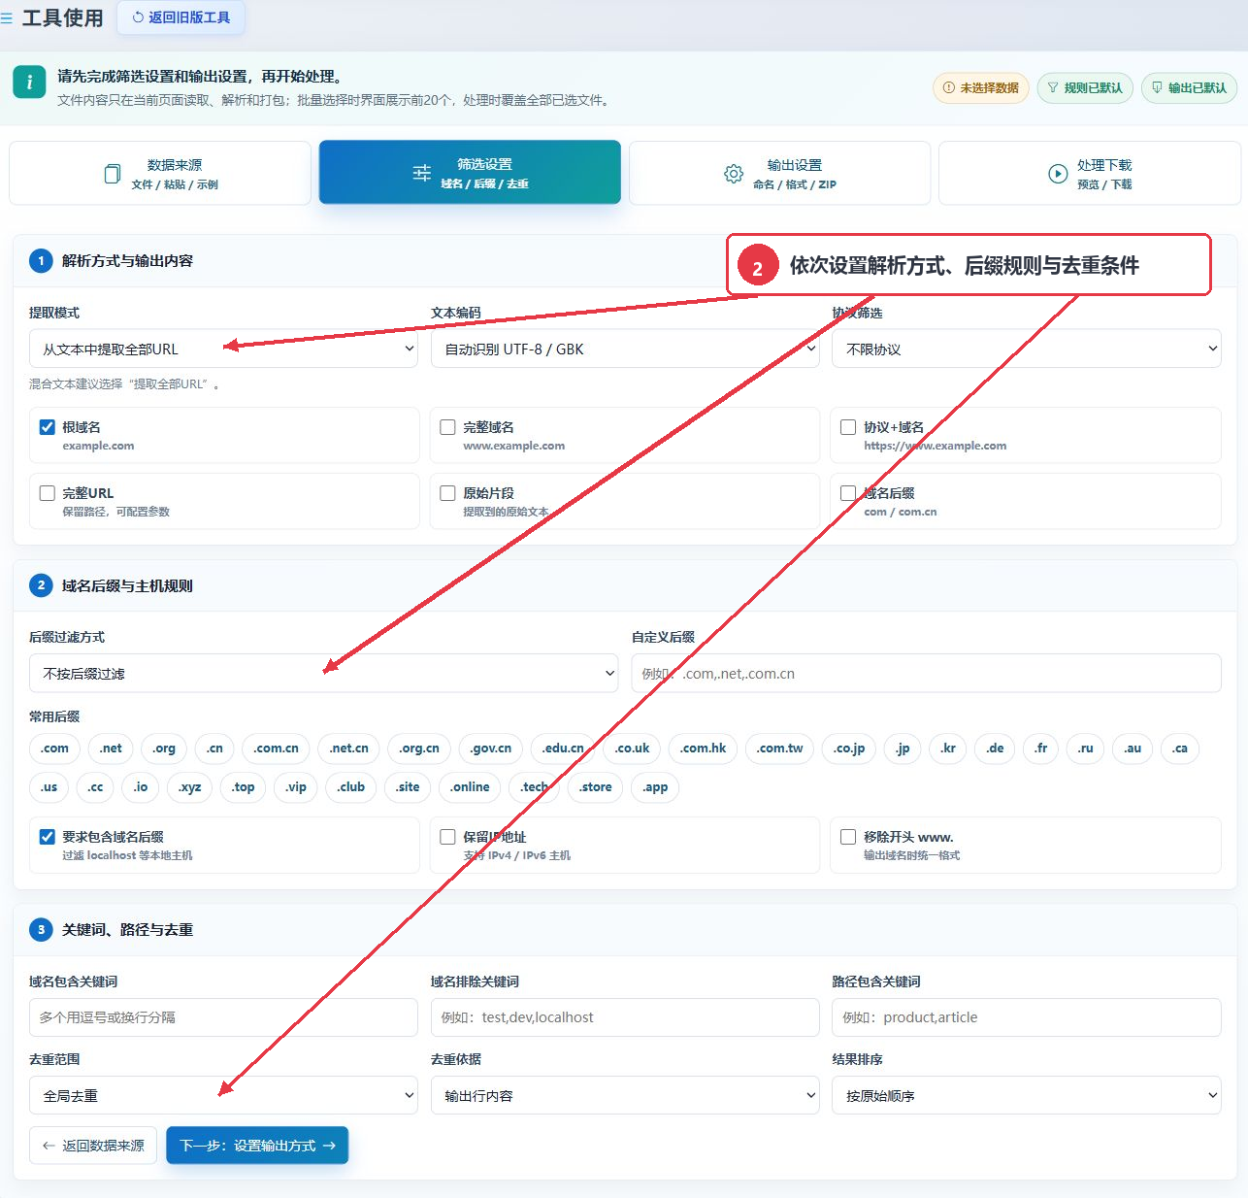
Task: Select the .com suffix chip
Action: [x=54, y=749]
